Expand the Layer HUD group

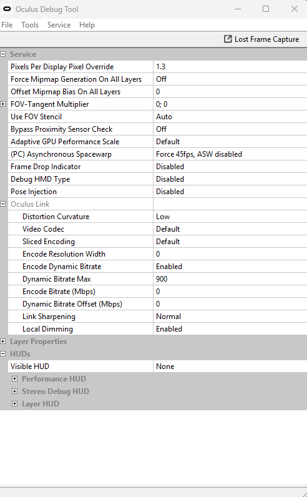coord(14,404)
